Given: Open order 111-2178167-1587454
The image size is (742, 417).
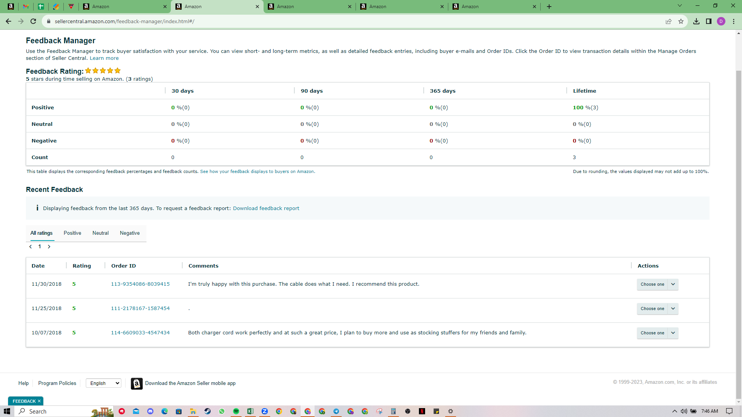Looking at the screenshot, I should pos(140,309).
